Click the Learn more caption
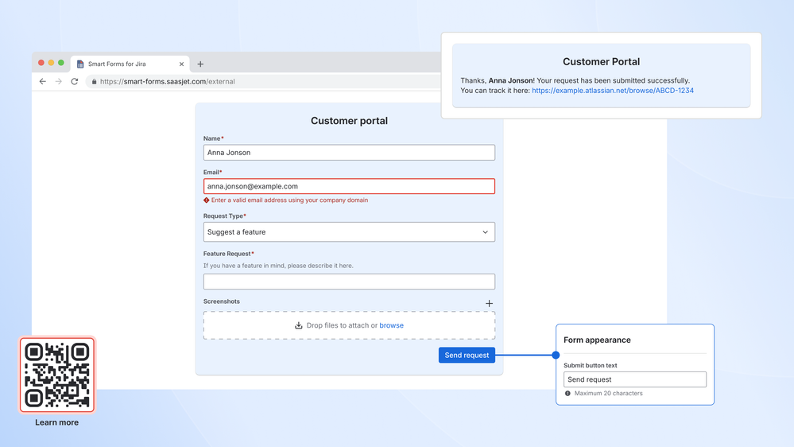Image resolution: width=794 pixels, height=447 pixels. coord(56,422)
